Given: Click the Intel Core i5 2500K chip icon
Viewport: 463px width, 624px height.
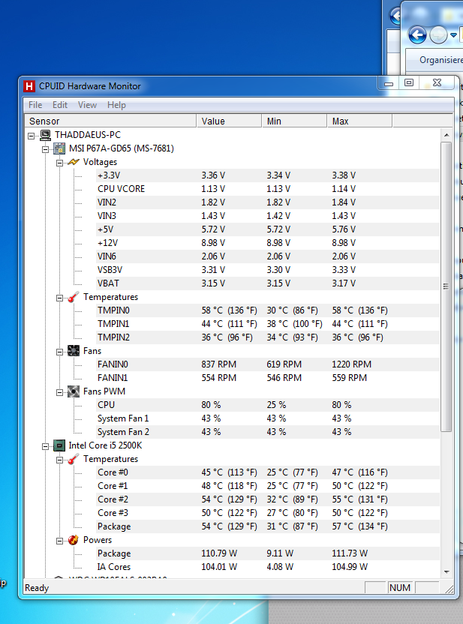Looking at the screenshot, I should click(59, 445).
